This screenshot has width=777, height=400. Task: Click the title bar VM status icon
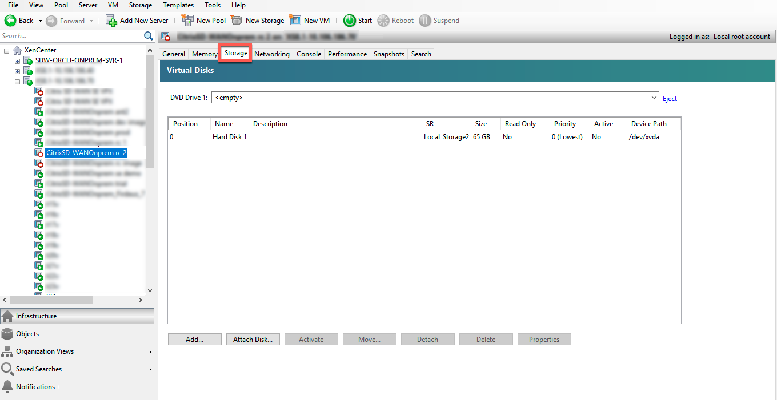click(166, 37)
